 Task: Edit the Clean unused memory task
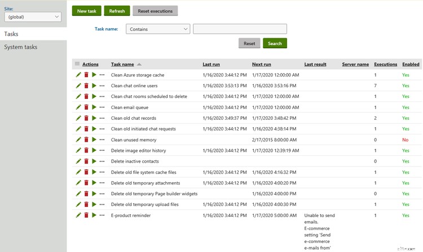[78, 139]
